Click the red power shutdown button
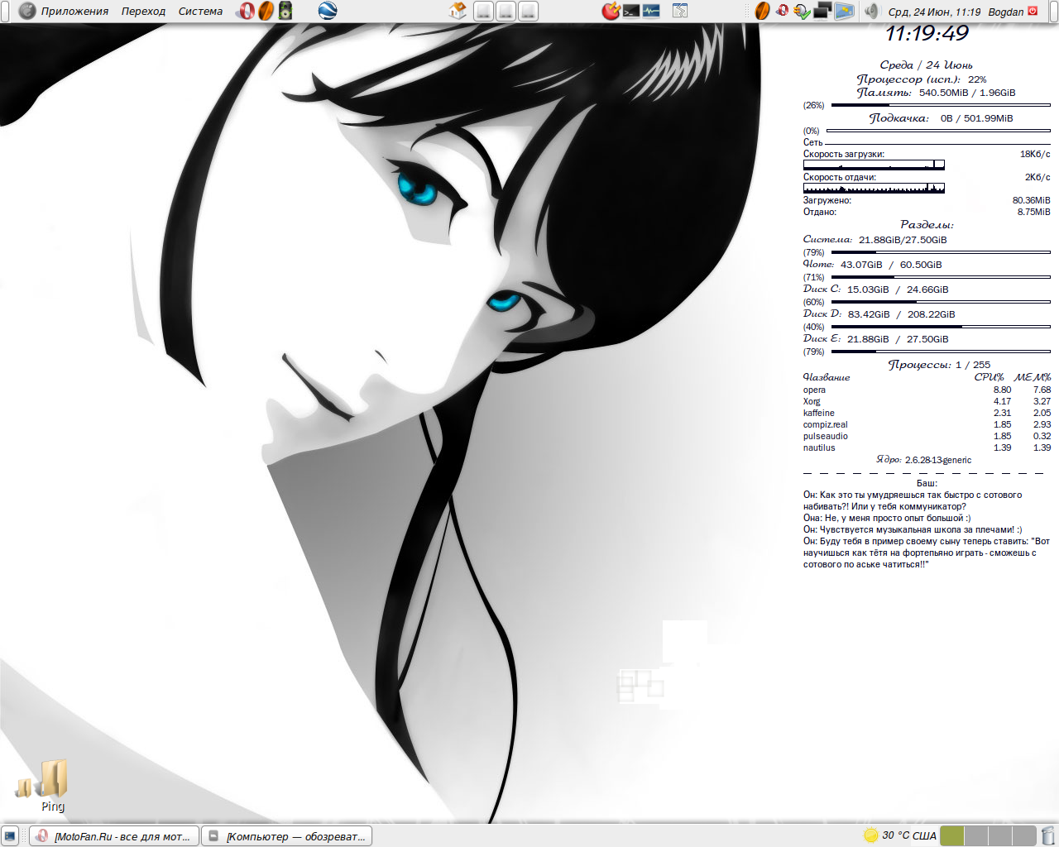 tap(1033, 11)
